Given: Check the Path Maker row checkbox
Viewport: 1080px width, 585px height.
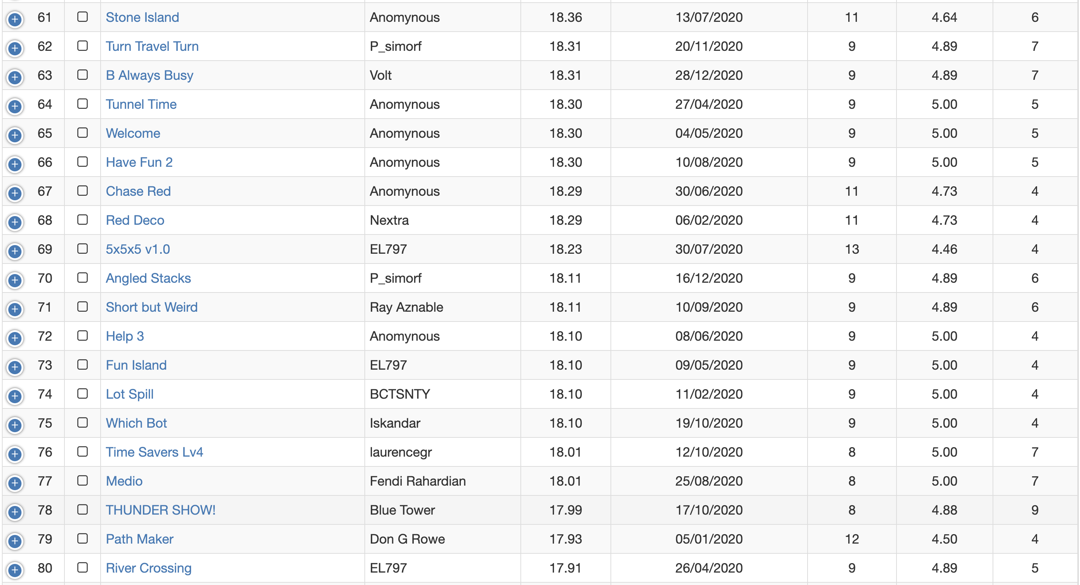Looking at the screenshot, I should [83, 539].
